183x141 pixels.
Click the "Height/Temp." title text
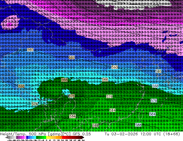[x=13, y=134]
